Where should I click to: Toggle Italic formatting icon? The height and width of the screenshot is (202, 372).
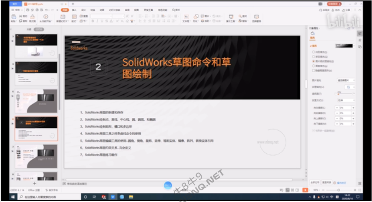click(x=97, y=21)
